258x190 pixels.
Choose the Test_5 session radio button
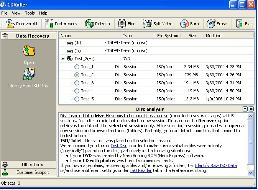pos(77,99)
